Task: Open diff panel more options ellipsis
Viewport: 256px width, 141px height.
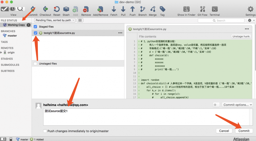Action: tap(247, 29)
